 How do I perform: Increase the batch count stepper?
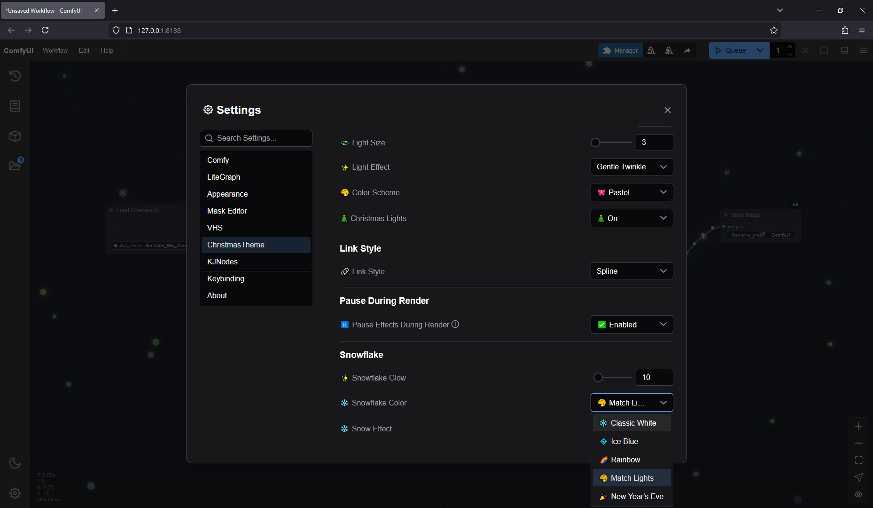pyautogui.click(x=790, y=47)
